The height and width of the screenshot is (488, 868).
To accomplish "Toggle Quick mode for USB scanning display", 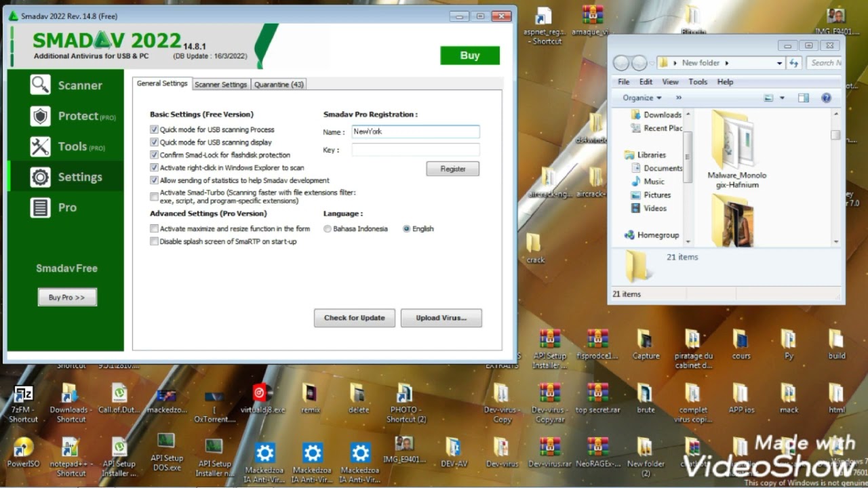I will point(155,142).
